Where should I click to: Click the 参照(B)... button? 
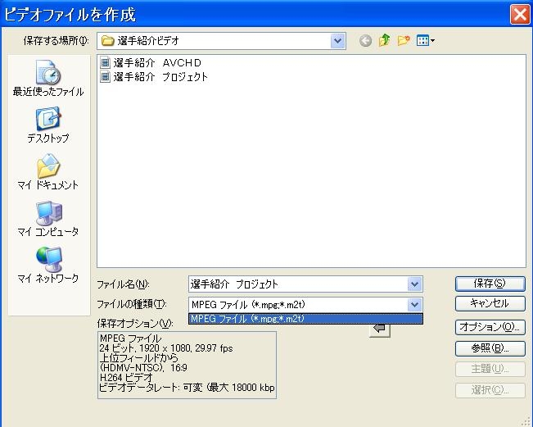tap(490, 348)
